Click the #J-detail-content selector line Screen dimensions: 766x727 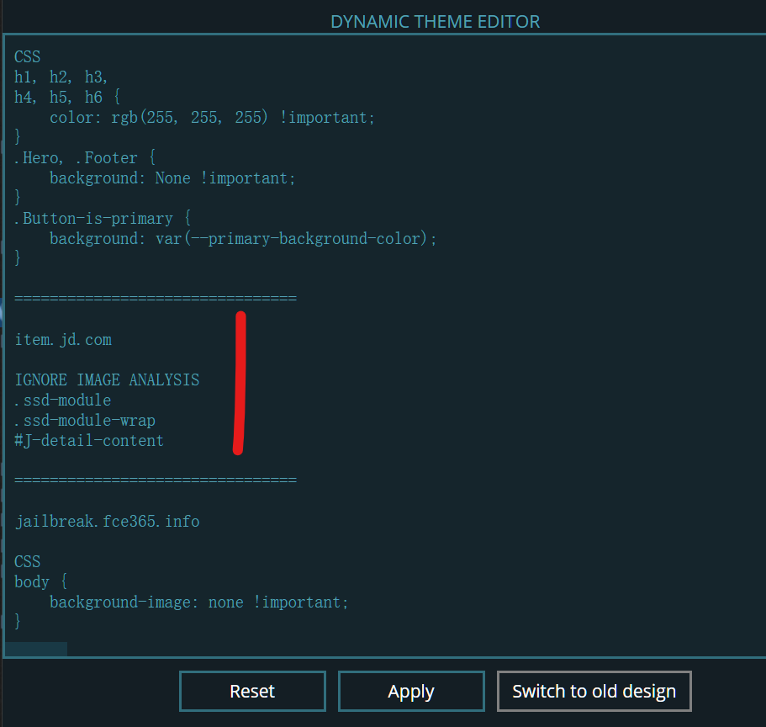pos(88,440)
